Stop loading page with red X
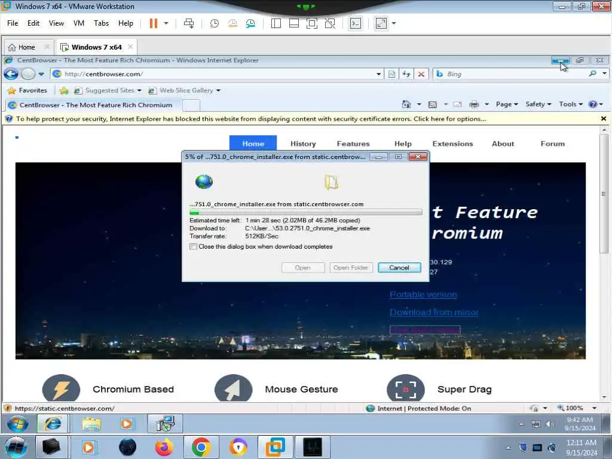The image size is (612, 459). click(421, 74)
